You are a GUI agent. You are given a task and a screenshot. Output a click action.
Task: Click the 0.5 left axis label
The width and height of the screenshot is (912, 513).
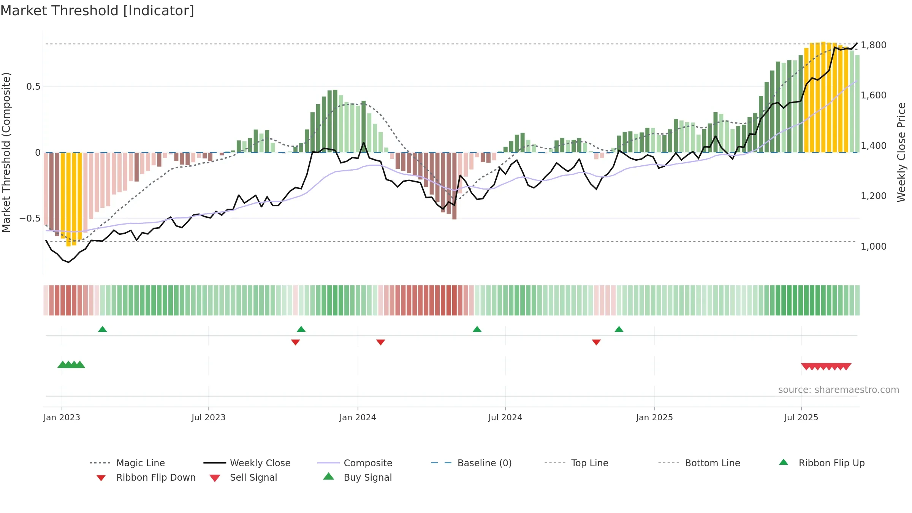tap(33, 87)
